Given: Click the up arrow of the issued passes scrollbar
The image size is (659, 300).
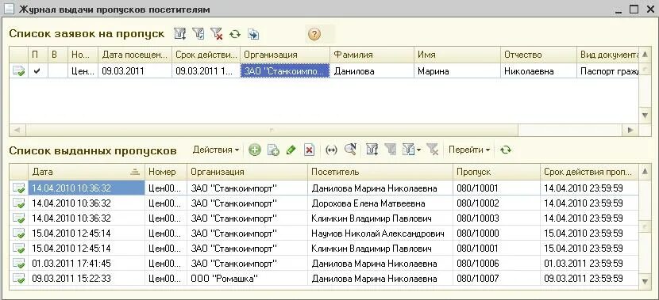Looking at the screenshot, I should (x=645, y=171).
